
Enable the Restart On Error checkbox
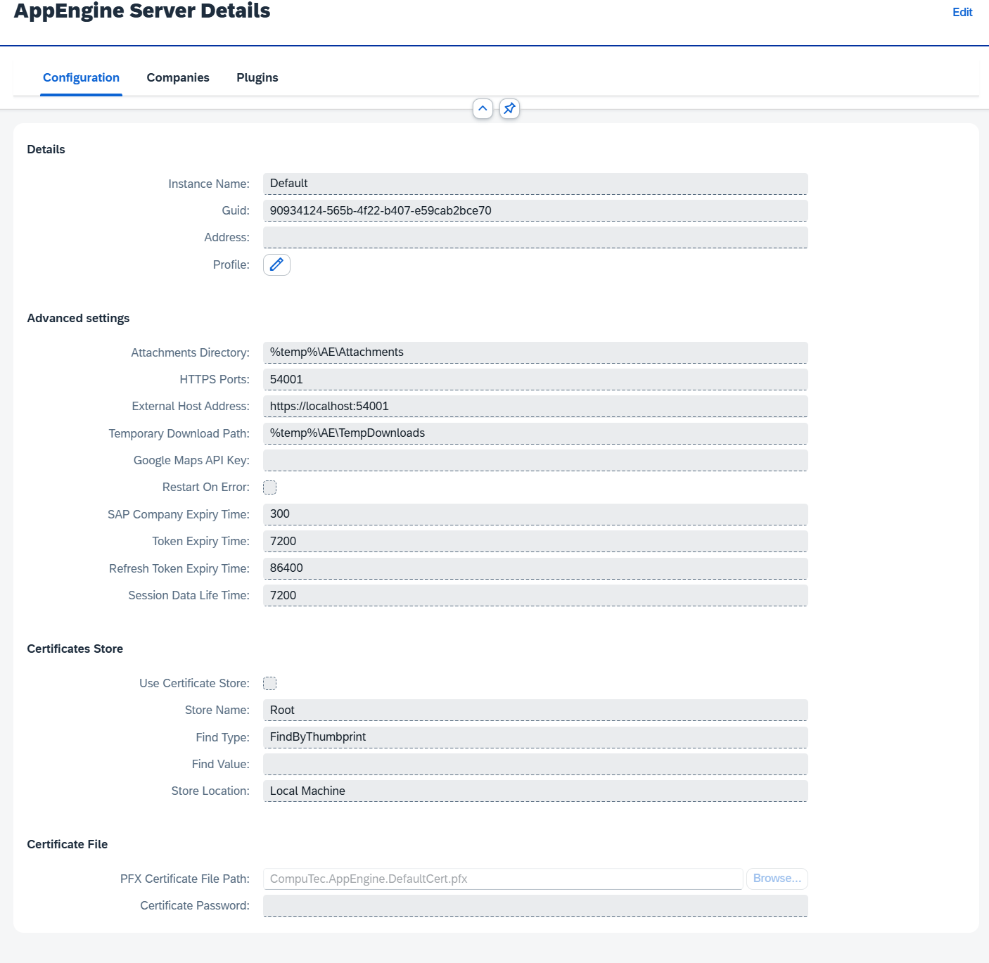pyautogui.click(x=269, y=487)
